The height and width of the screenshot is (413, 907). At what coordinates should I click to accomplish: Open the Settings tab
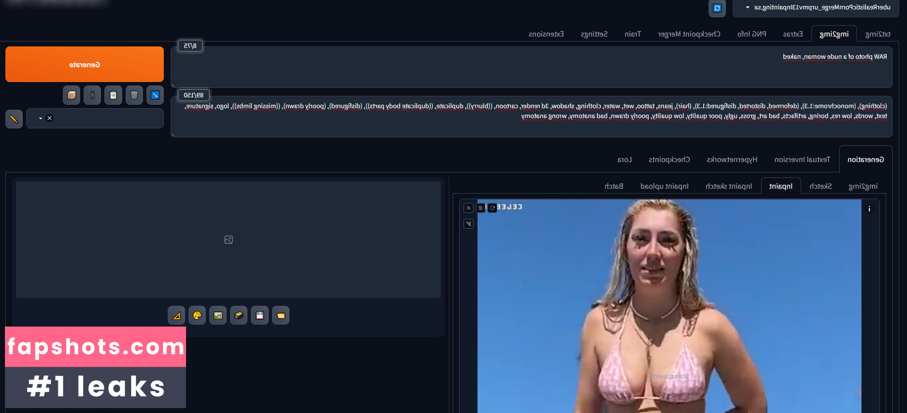(594, 34)
